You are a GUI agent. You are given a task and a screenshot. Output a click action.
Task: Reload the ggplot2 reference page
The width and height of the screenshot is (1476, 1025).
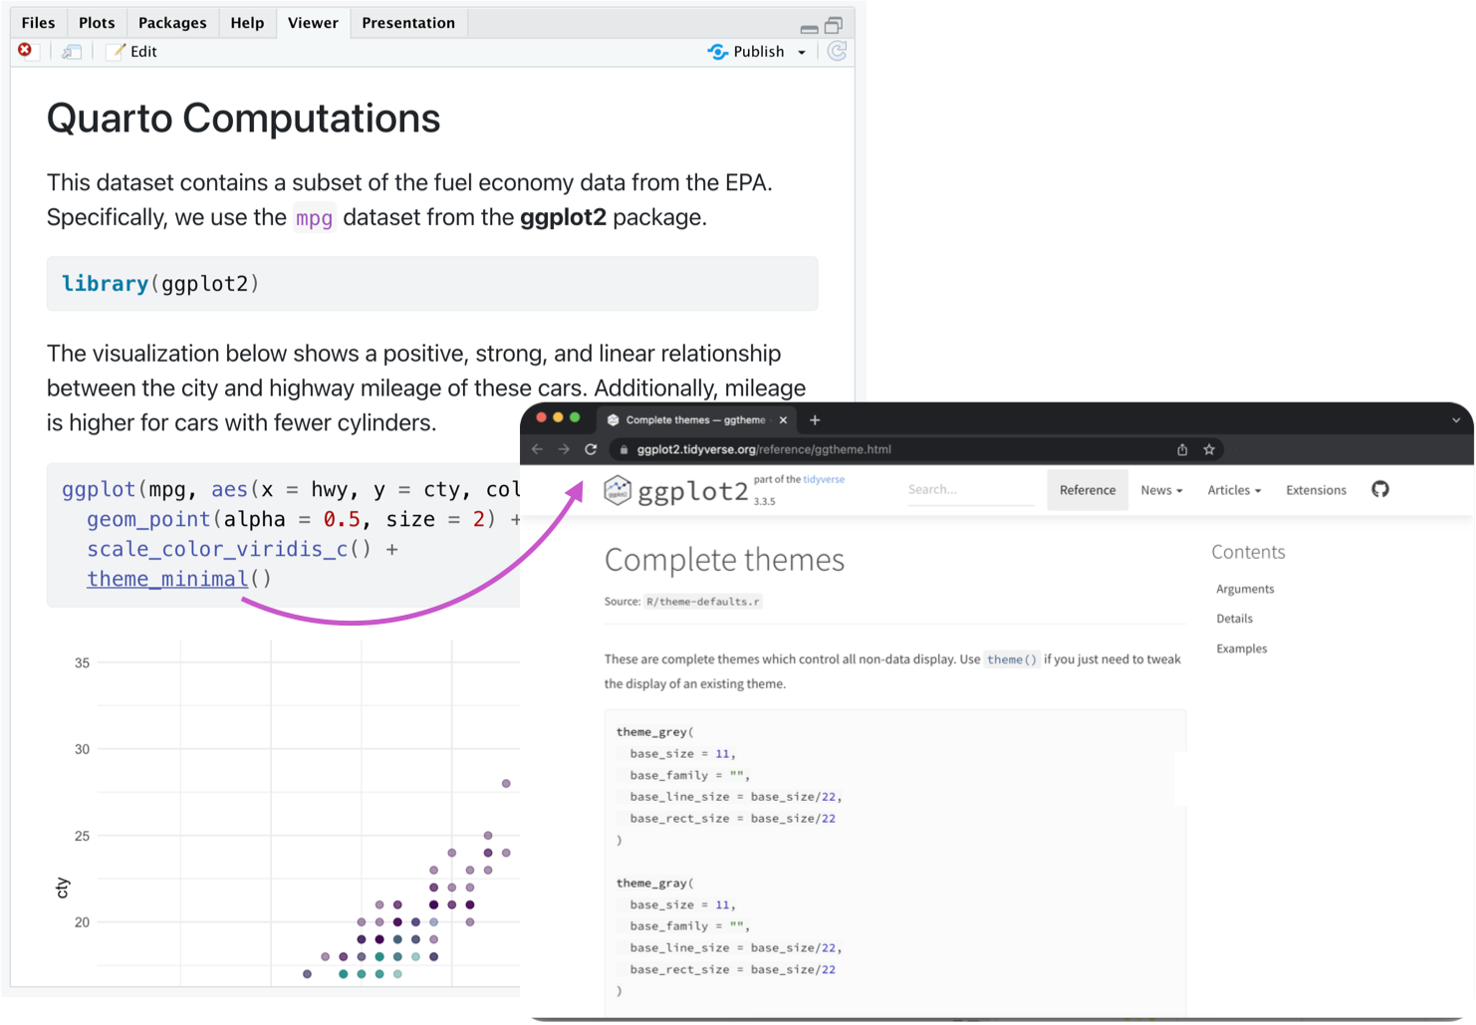point(590,449)
